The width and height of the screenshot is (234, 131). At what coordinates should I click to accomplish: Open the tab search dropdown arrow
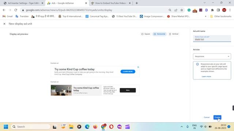pos(205,3)
